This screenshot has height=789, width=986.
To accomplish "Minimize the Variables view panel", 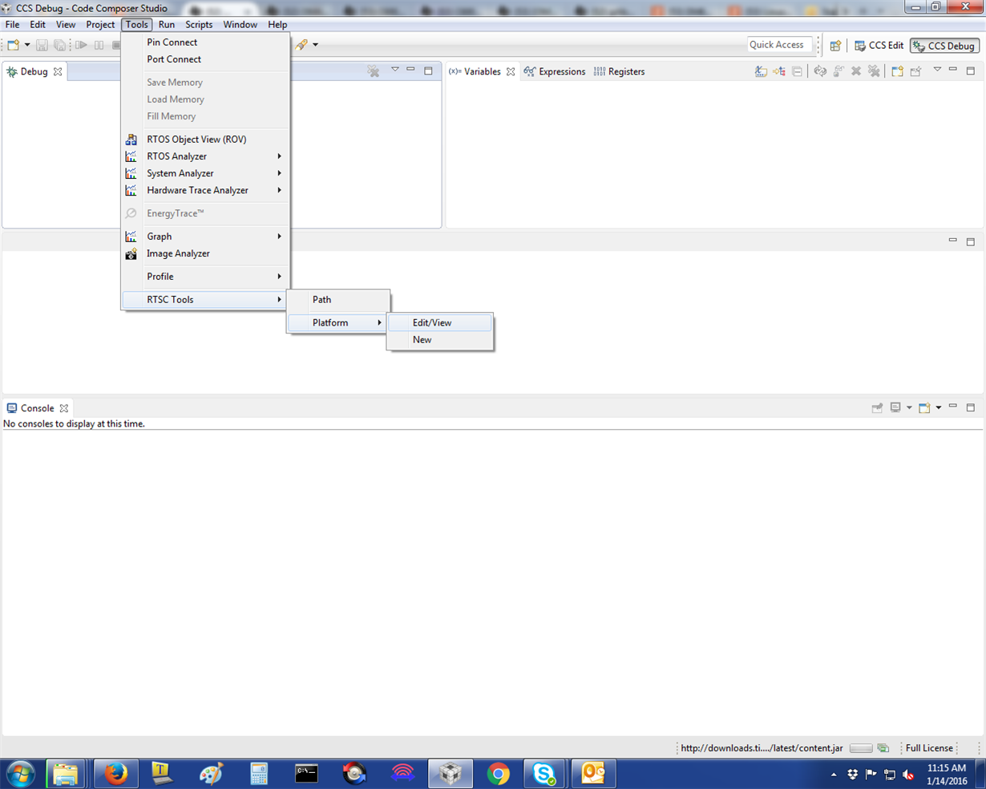I will pos(952,71).
